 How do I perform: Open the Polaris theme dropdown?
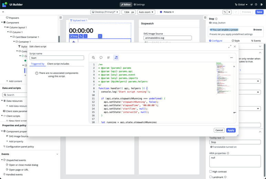(x=167, y=12)
